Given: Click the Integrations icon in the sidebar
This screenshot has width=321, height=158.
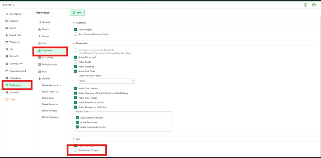Looking at the screenshot, I should [x=7, y=78].
